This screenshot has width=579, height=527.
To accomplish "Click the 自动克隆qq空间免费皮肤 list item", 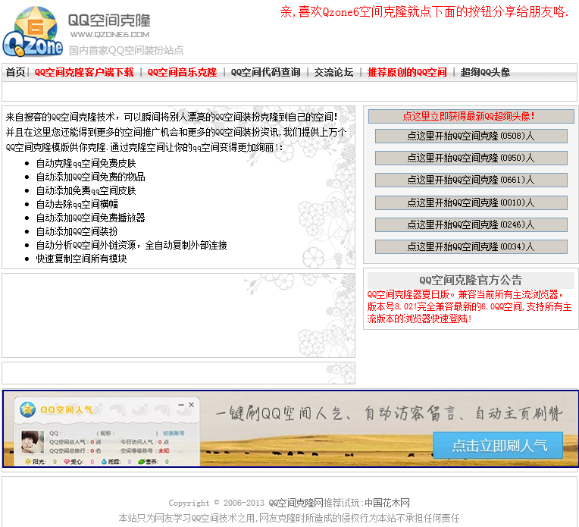I will [x=86, y=163].
